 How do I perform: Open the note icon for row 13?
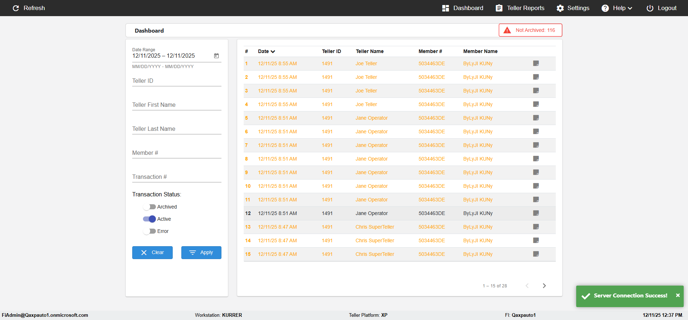(536, 227)
